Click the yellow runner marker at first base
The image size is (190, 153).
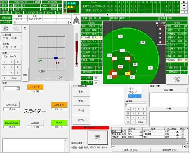[x=128, y=74]
